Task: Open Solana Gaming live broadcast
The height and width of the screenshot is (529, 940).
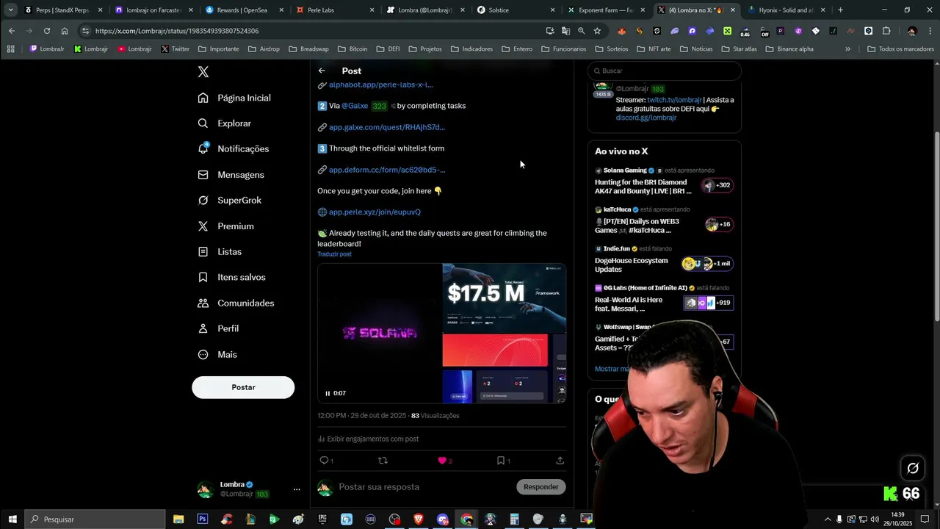Action: pyautogui.click(x=664, y=181)
